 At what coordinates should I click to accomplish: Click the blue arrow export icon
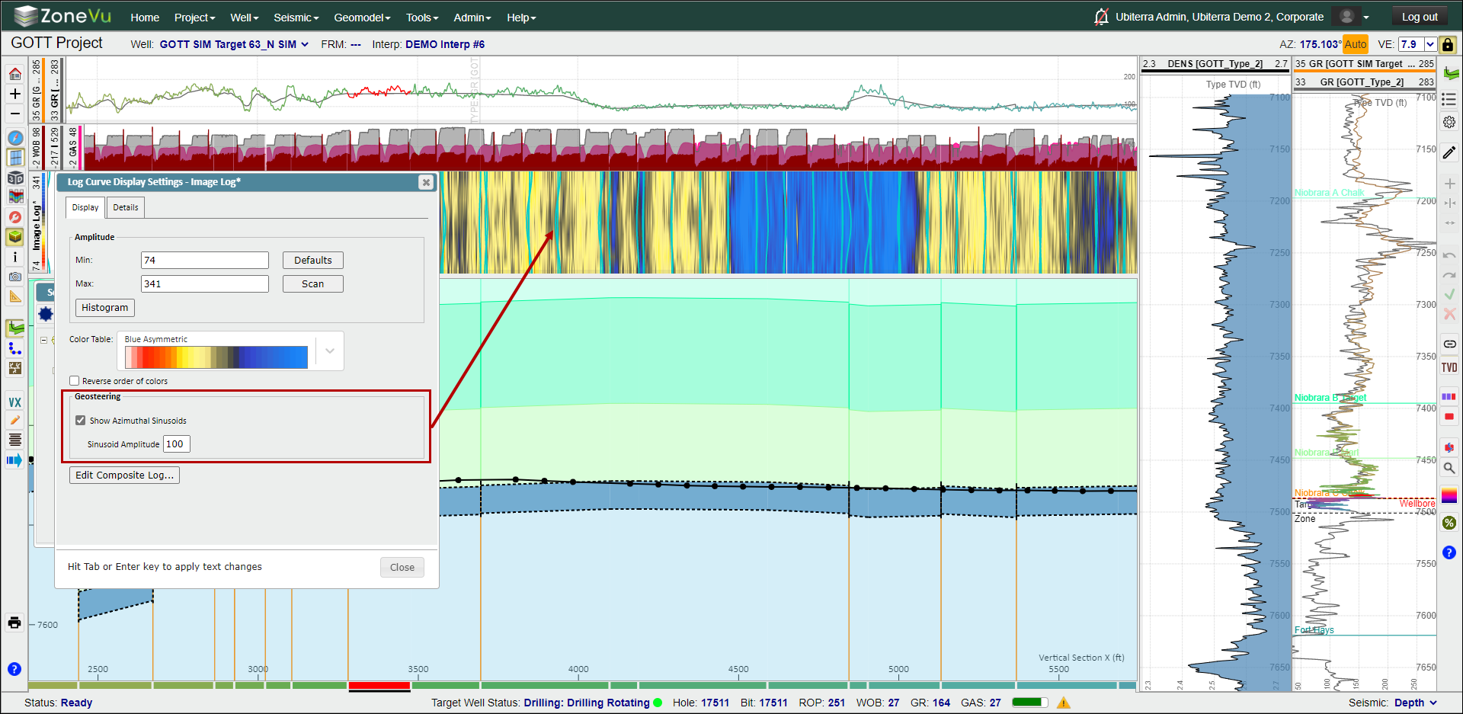(x=14, y=459)
